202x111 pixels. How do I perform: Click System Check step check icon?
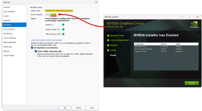coord(108,36)
